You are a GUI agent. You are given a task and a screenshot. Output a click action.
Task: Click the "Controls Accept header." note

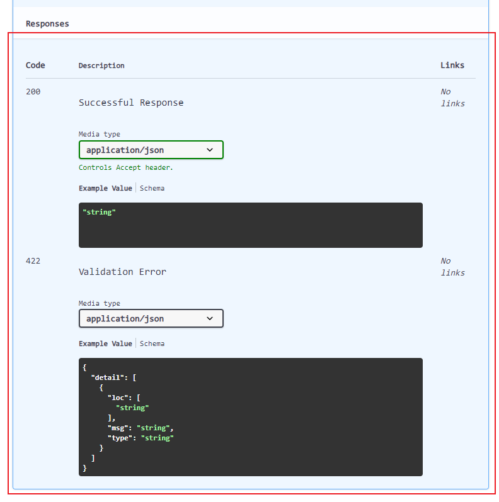click(x=125, y=167)
